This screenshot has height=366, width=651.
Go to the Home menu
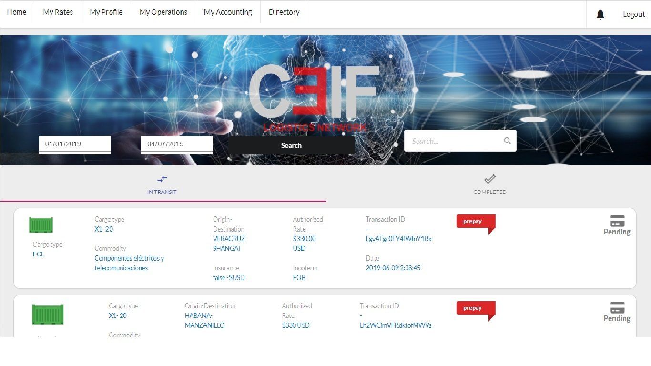(x=17, y=12)
